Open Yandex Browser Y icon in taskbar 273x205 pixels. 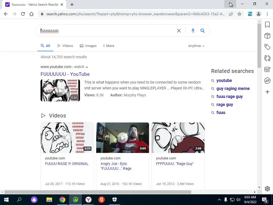(x=89, y=200)
